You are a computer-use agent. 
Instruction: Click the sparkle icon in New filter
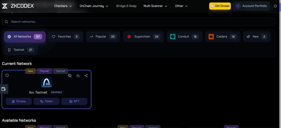pyautogui.click(x=248, y=37)
